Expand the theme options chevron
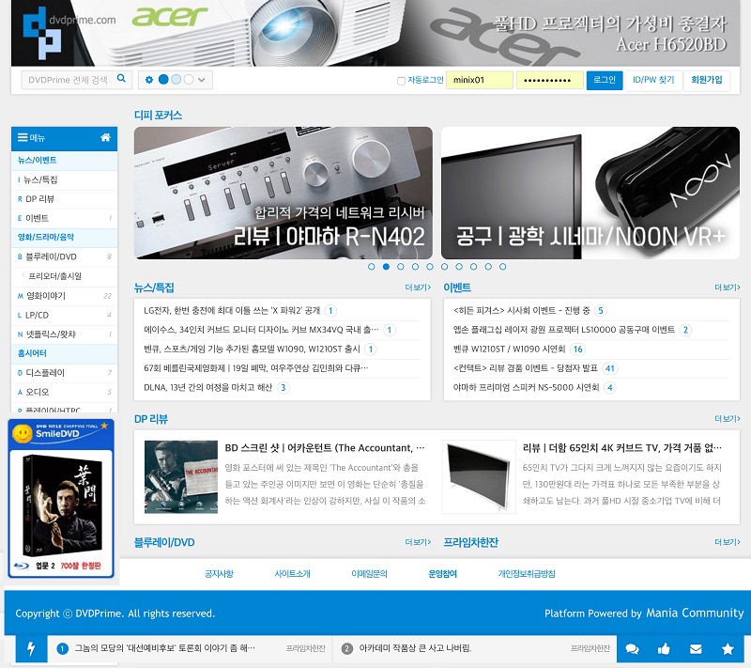The width and height of the screenshot is (751, 668). tap(202, 80)
